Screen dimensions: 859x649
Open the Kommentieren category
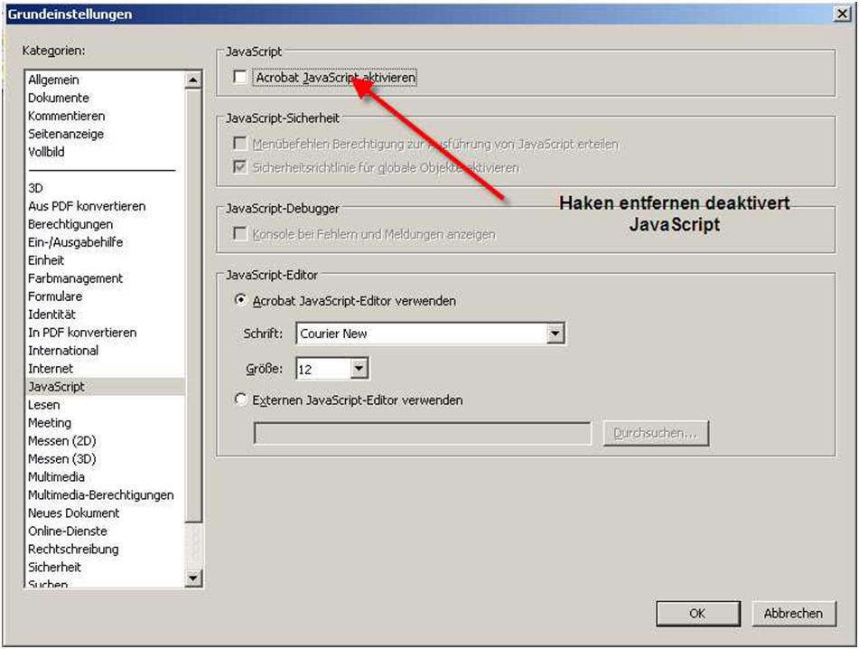[x=66, y=116]
